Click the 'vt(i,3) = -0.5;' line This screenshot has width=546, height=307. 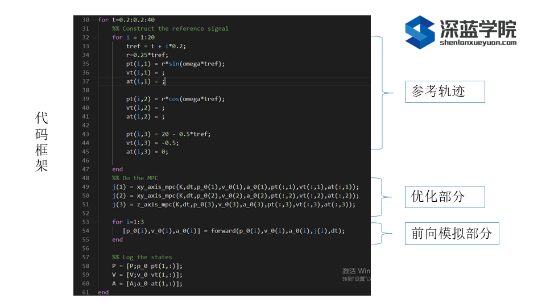coord(152,143)
